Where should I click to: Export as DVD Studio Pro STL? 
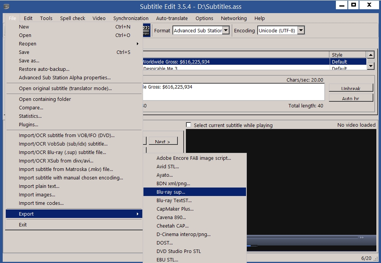195,251
